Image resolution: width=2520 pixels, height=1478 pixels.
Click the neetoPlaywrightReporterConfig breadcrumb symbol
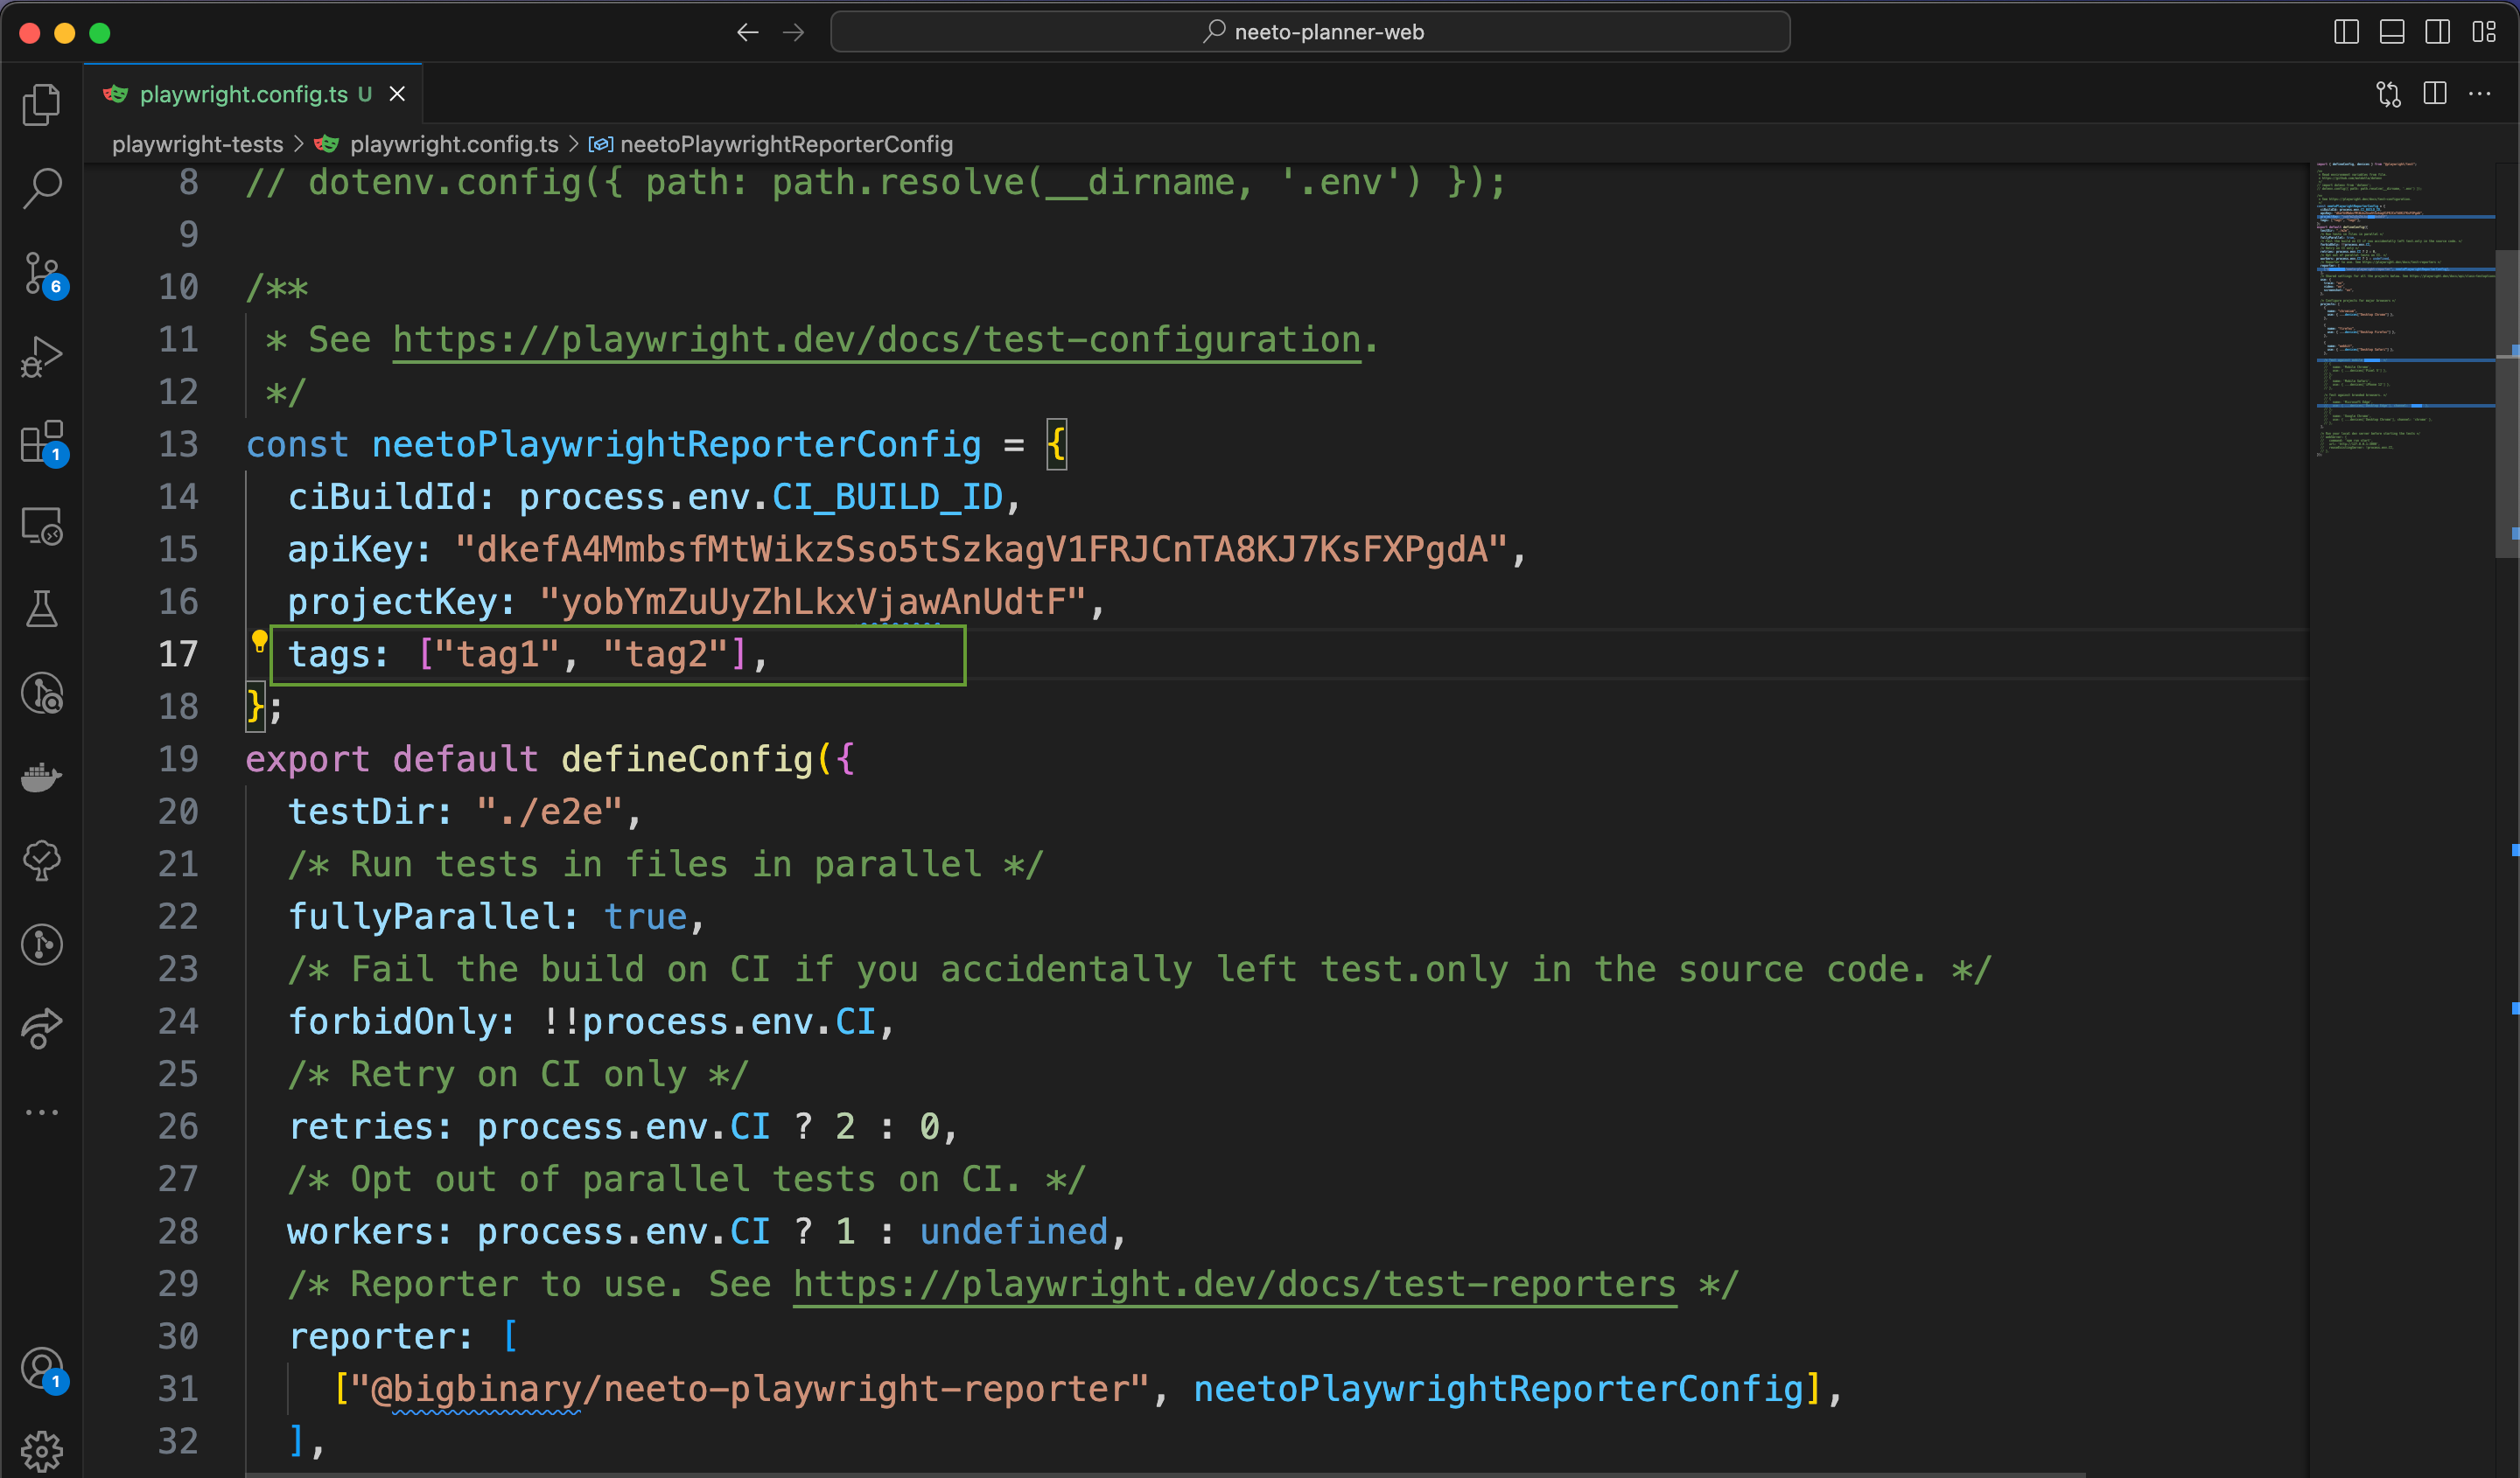point(786,144)
